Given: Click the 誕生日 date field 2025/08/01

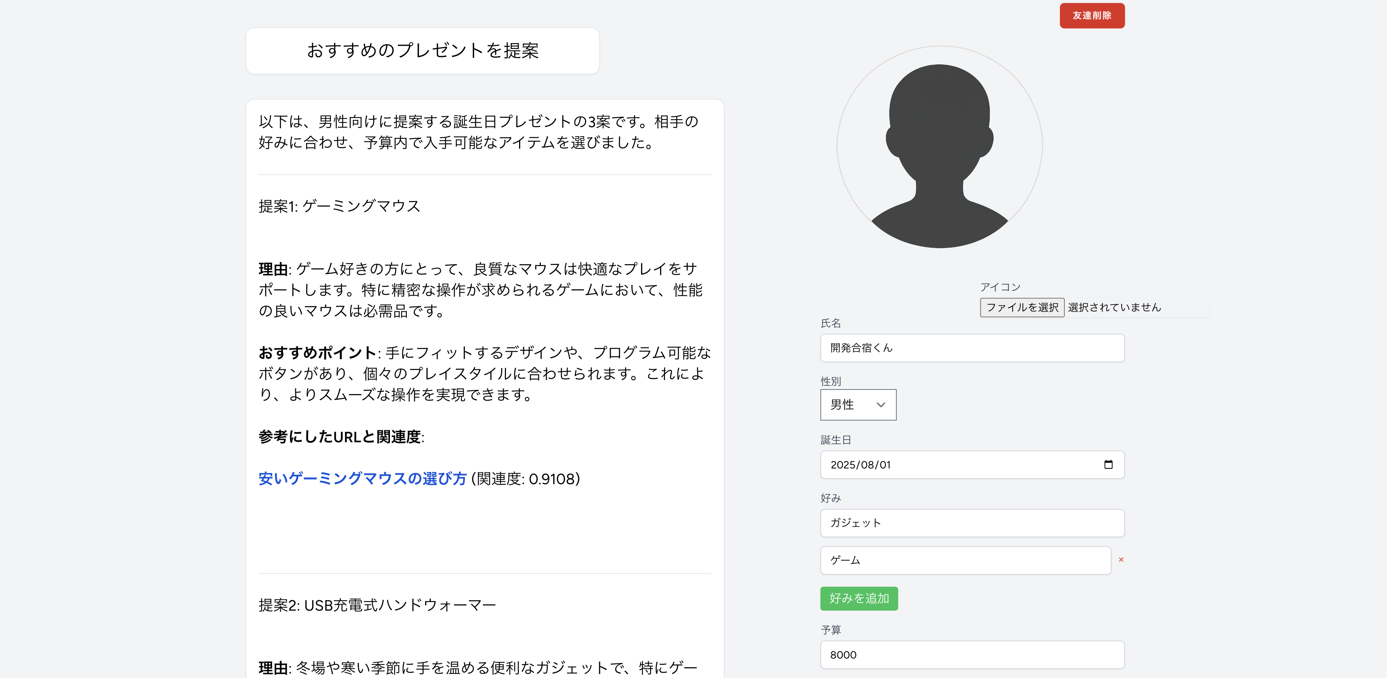Looking at the screenshot, I should [x=972, y=465].
